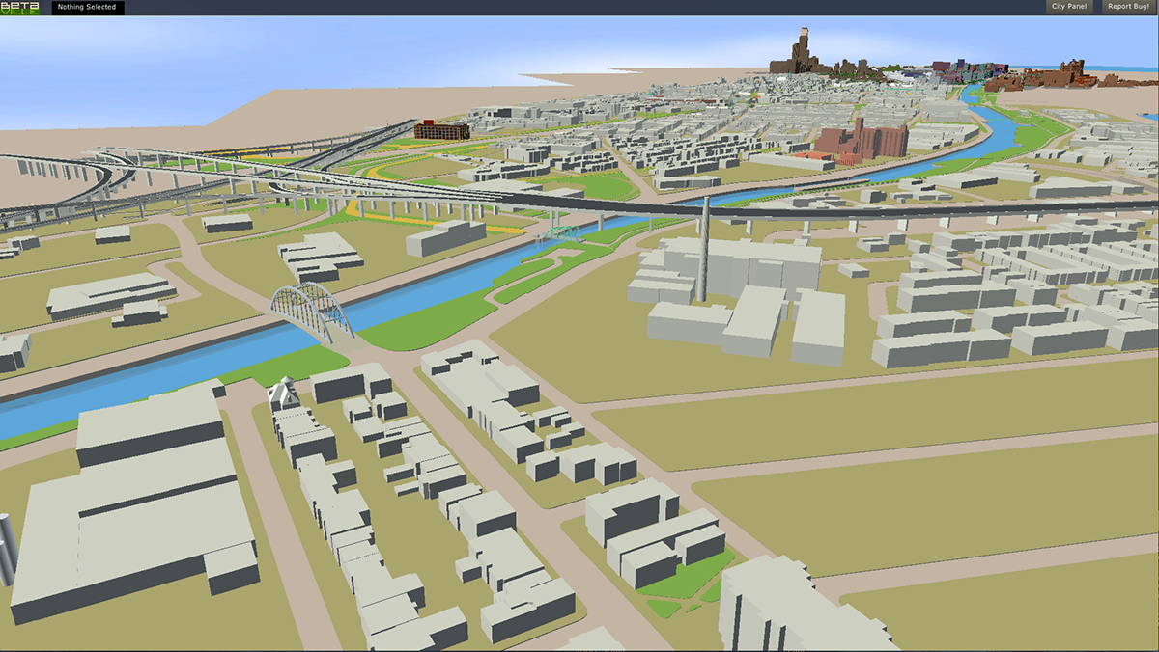Select the red-brown brick building by the river
The height and width of the screenshot is (652, 1159).
pyautogui.click(x=862, y=141)
